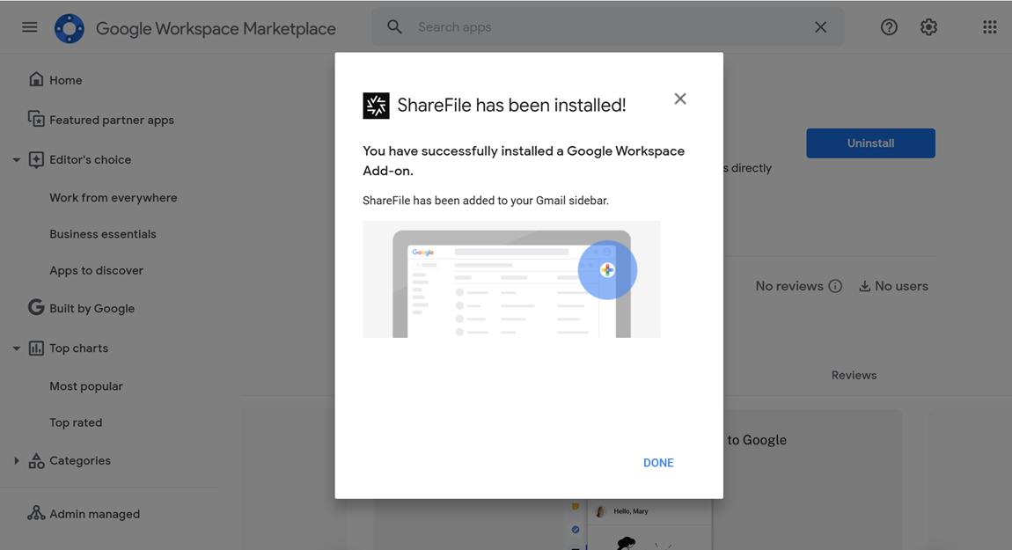
Task: Click the Uninstall button
Action: click(x=870, y=143)
